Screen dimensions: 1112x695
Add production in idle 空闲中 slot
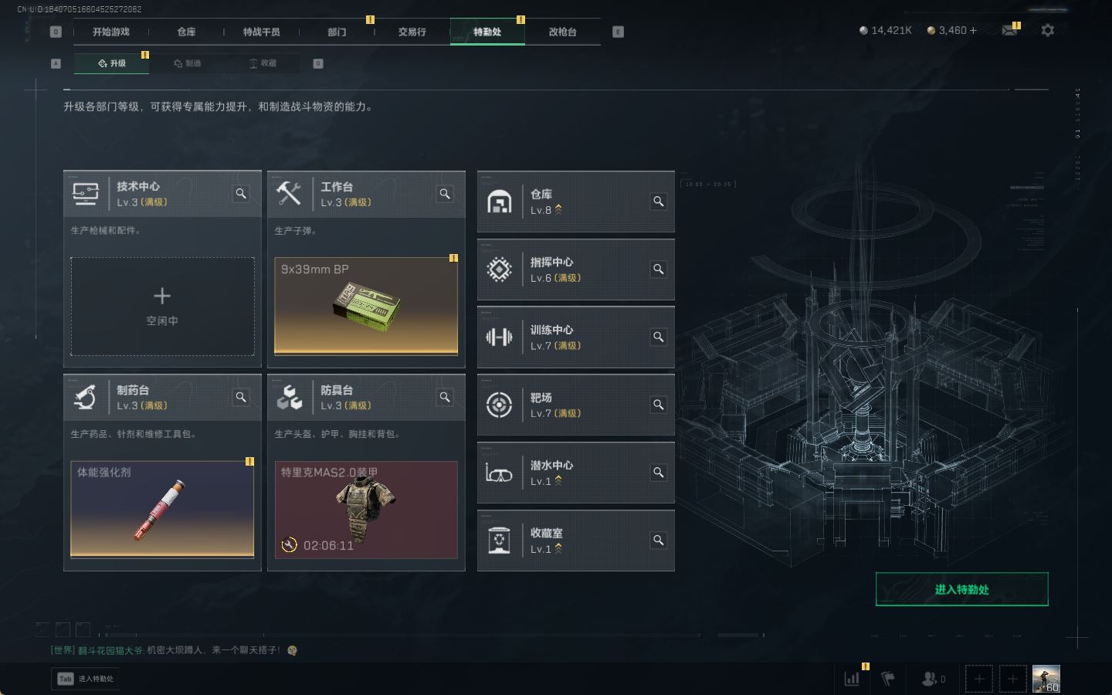162,307
